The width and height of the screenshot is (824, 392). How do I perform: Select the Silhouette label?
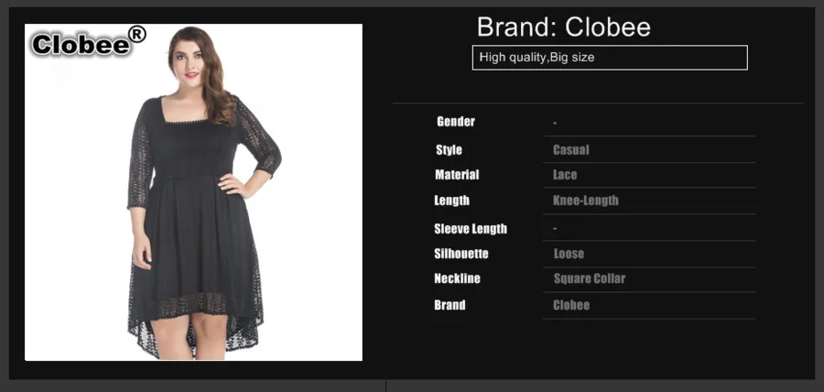pos(461,254)
